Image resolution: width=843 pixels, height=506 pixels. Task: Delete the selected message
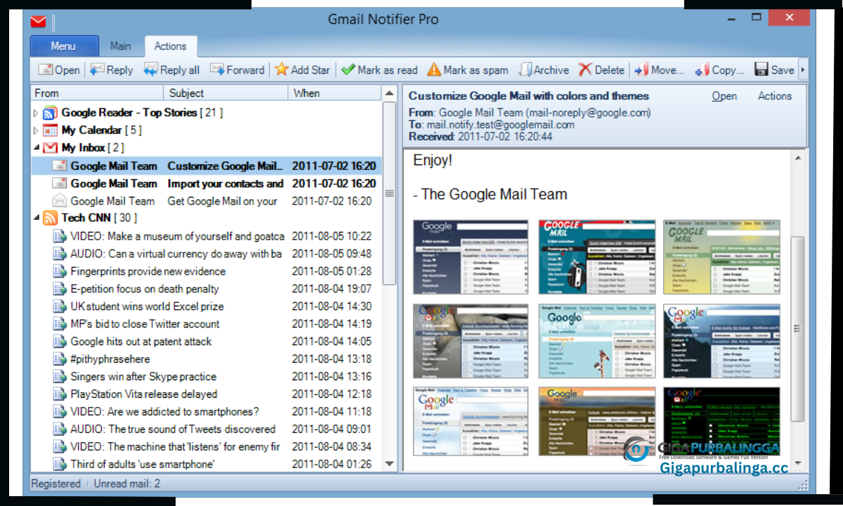point(601,70)
